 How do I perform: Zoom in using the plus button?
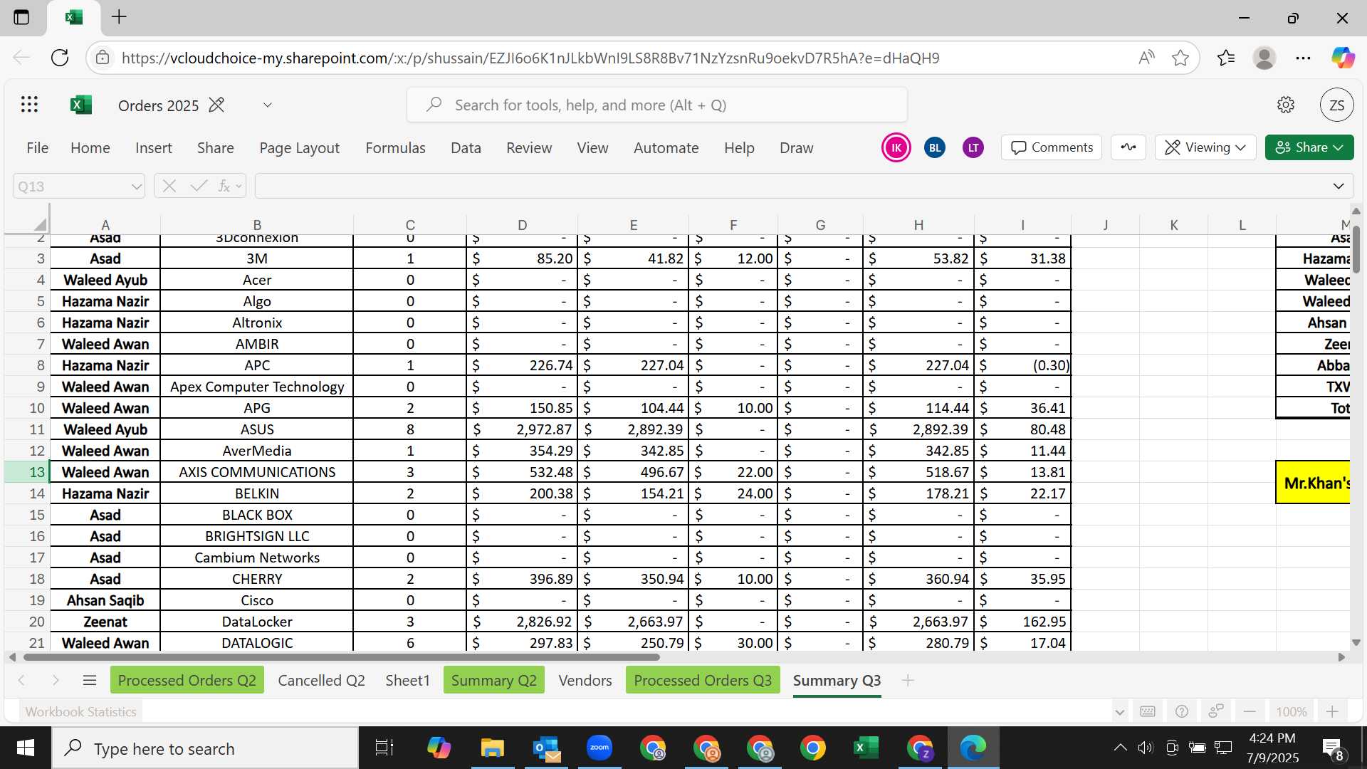[1332, 711]
